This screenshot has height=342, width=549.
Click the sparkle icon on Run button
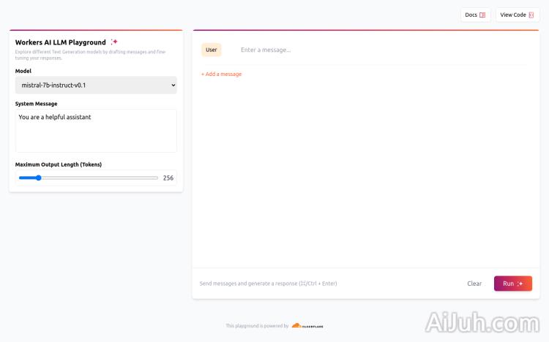[x=520, y=284]
